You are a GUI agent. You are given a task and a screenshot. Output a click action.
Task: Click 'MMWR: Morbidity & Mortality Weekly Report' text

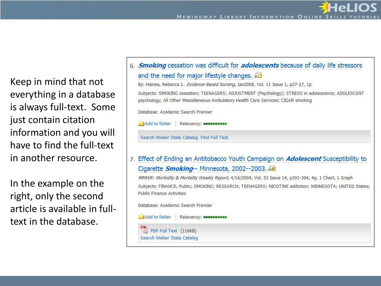tap(183, 178)
